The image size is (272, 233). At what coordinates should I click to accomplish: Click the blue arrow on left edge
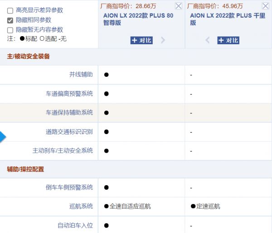click(3, 136)
